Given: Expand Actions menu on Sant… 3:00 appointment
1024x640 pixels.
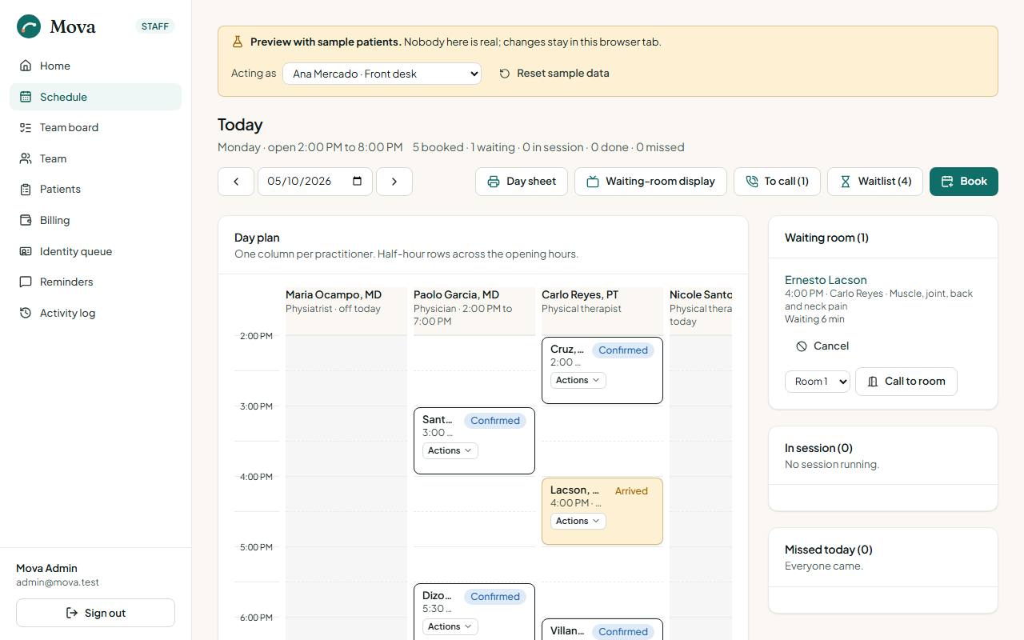Looking at the screenshot, I should (x=450, y=450).
